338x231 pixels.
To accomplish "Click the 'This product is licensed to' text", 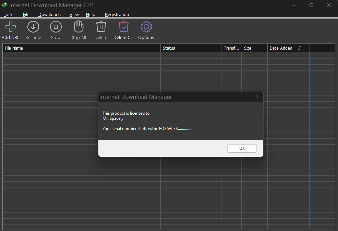I will pyautogui.click(x=126, y=113).
